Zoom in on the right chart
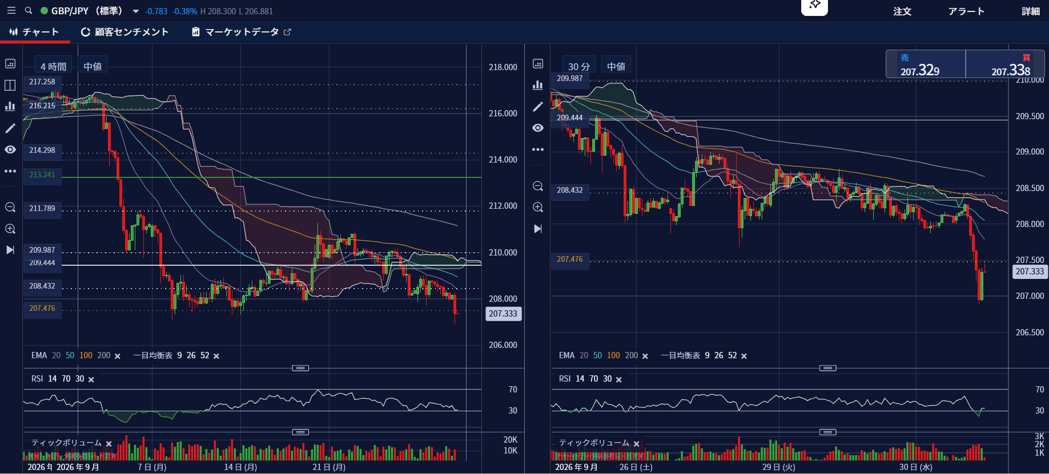 tap(538, 207)
